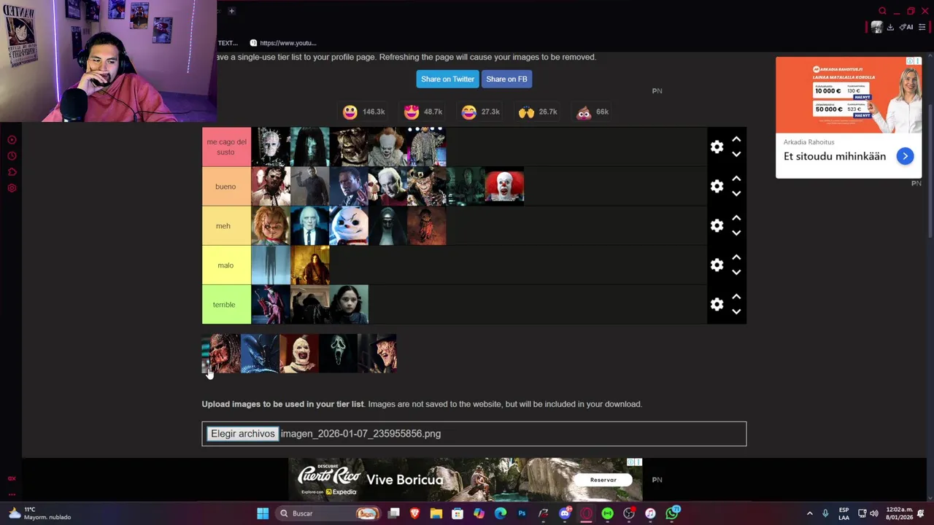Click arrow on Arkadia Rahoitus ad
Viewport: 934px width, 525px height.
(905, 156)
